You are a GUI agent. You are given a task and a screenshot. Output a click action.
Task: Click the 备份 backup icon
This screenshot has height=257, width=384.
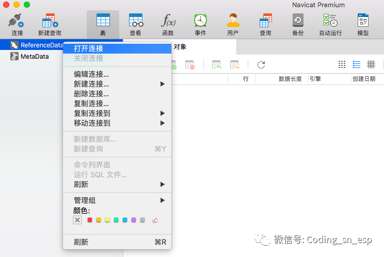(x=298, y=24)
